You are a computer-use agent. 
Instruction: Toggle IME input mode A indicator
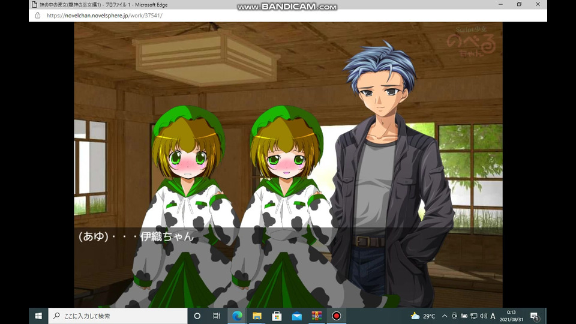[x=493, y=316]
